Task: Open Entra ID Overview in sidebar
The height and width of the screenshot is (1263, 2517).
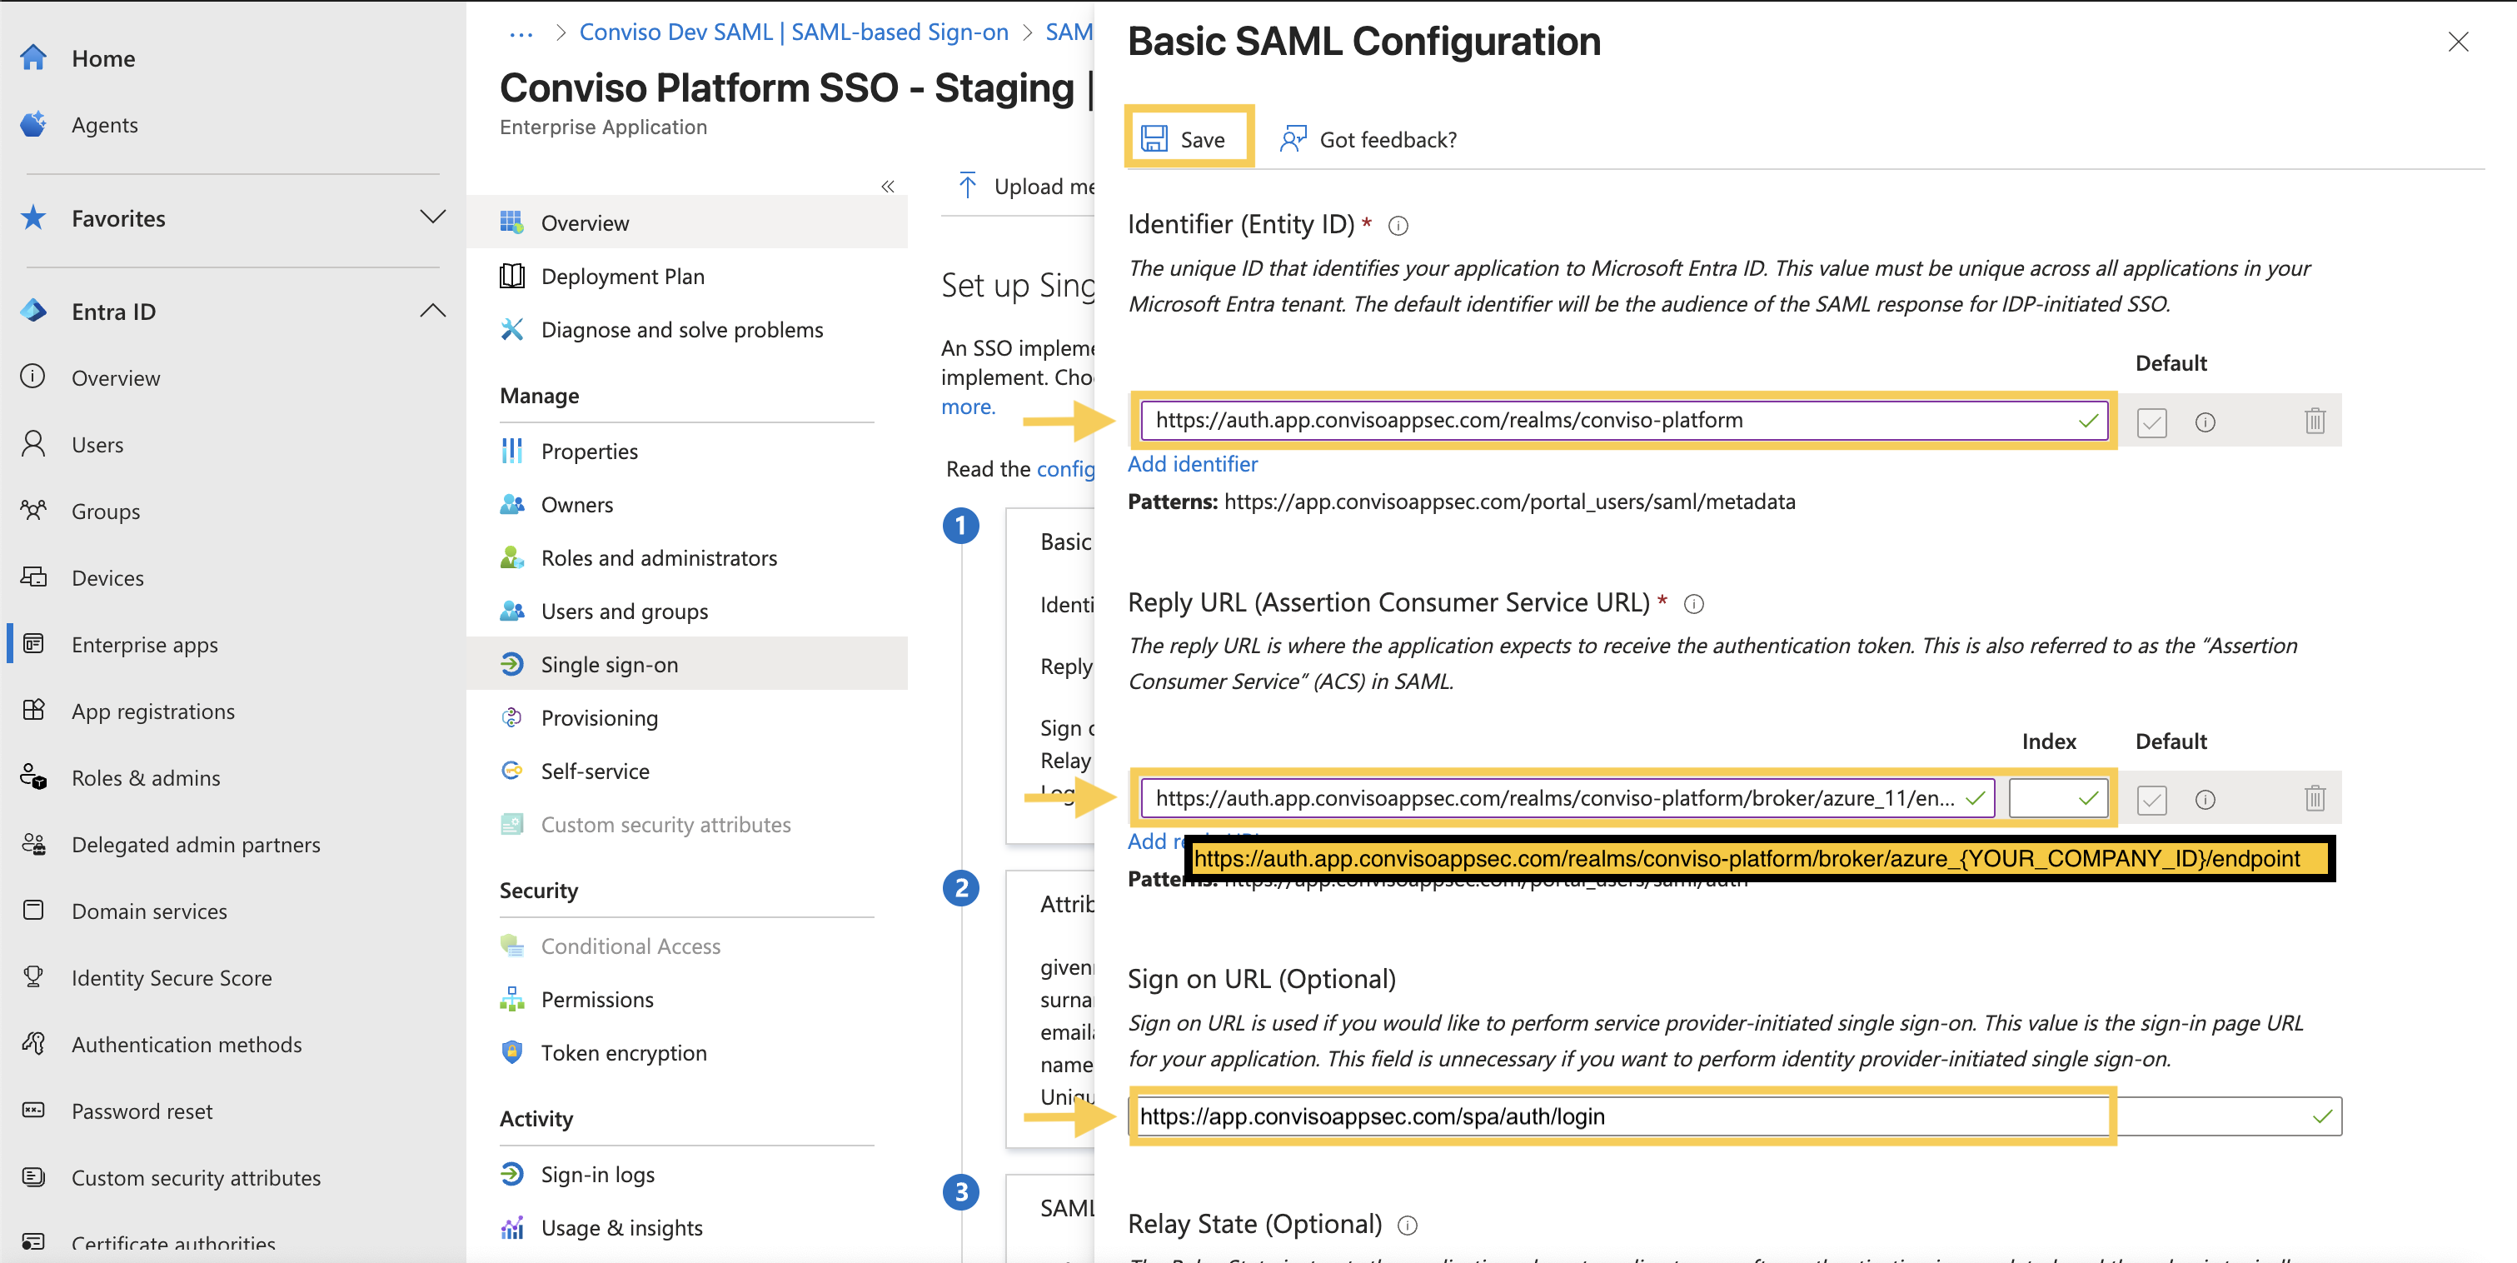Action: pyautogui.click(x=115, y=377)
